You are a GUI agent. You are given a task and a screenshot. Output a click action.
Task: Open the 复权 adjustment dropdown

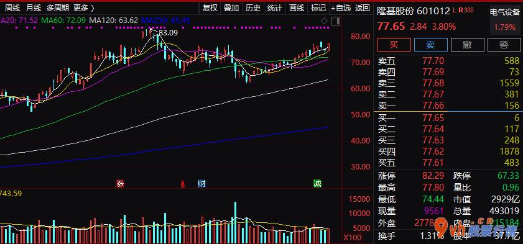210,7
